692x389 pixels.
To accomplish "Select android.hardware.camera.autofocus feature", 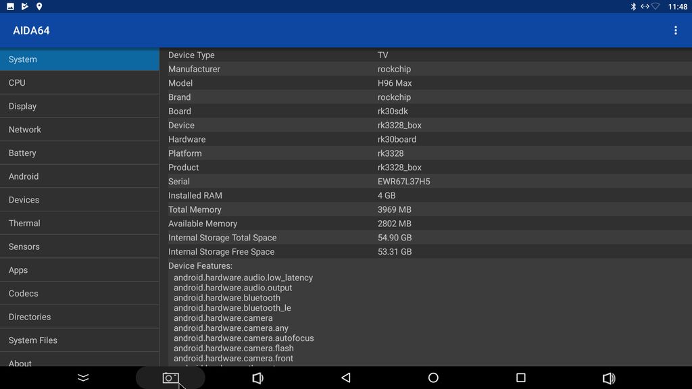I will pos(243,338).
